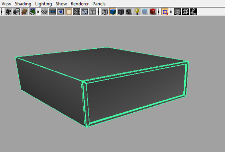Open the Shading menu
The height and width of the screenshot is (152, 225).
23,4
